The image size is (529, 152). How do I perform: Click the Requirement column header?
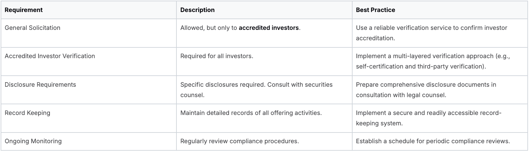[x=23, y=10]
